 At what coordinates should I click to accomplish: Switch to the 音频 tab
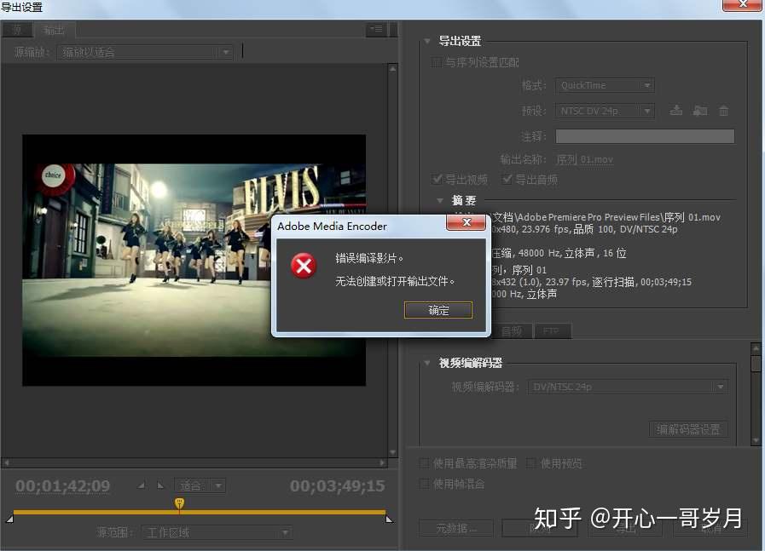(512, 331)
